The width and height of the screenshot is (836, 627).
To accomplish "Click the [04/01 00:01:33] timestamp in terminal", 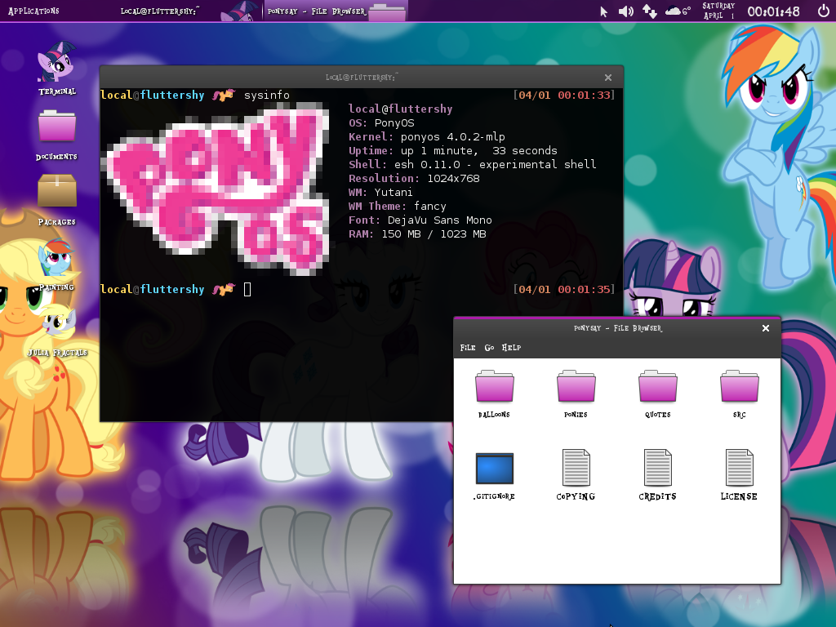I will (564, 96).
